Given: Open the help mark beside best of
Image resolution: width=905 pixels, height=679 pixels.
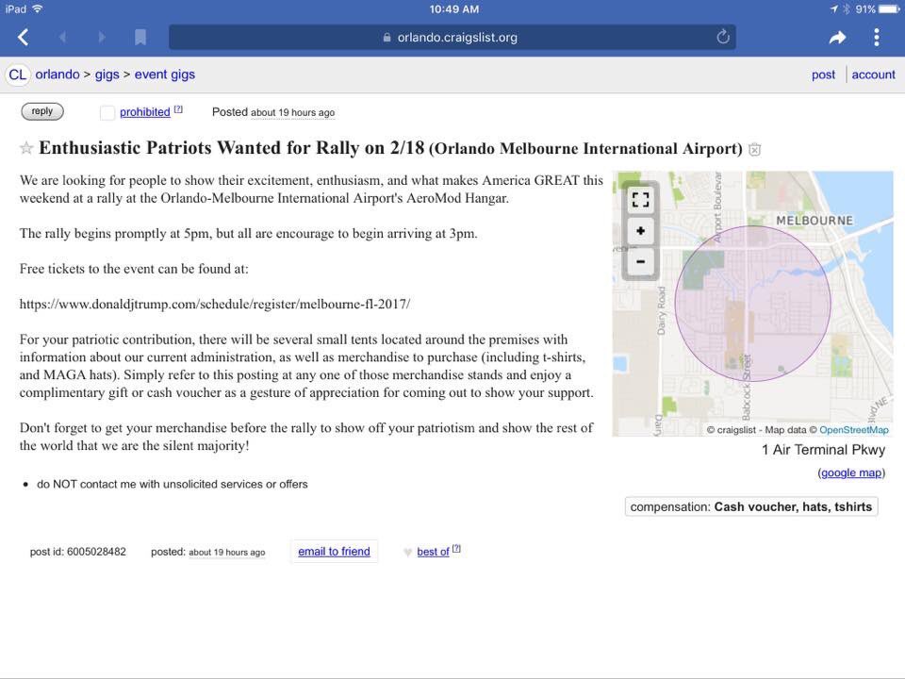Looking at the screenshot, I should point(456,549).
